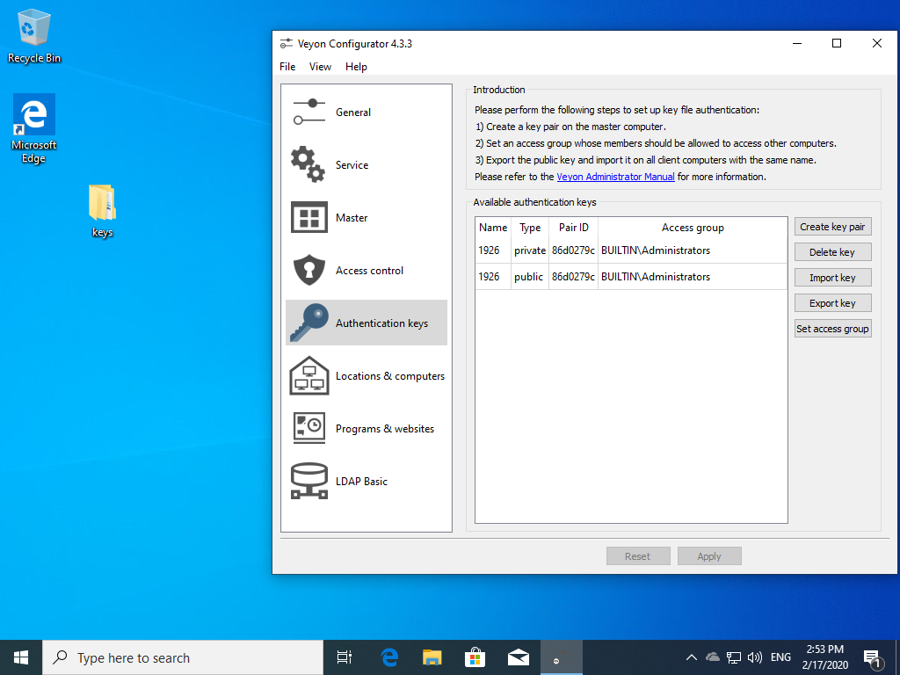Select the General label in sidebar

coord(353,112)
